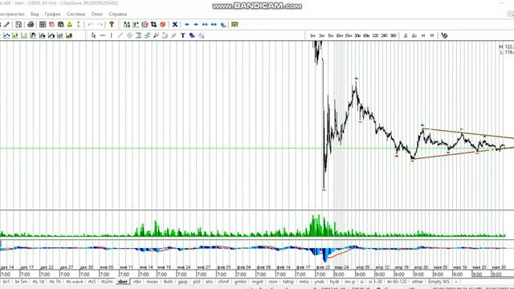Select the parallel channel lines tool
The width and height of the screenshot is (514, 289).
click(129, 35)
